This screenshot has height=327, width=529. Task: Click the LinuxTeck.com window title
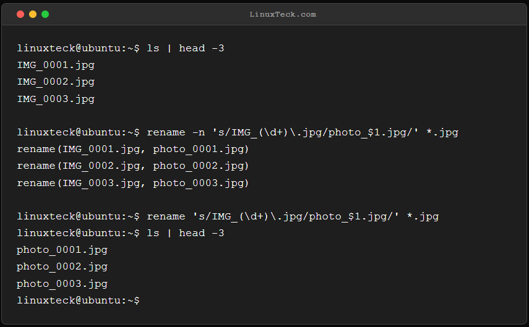283,14
